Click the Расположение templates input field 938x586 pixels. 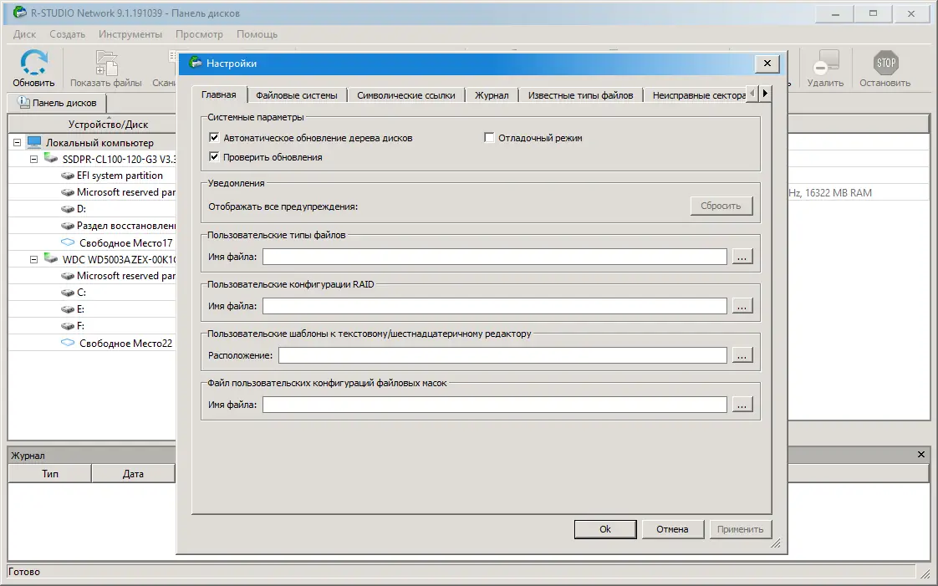[502, 355]
